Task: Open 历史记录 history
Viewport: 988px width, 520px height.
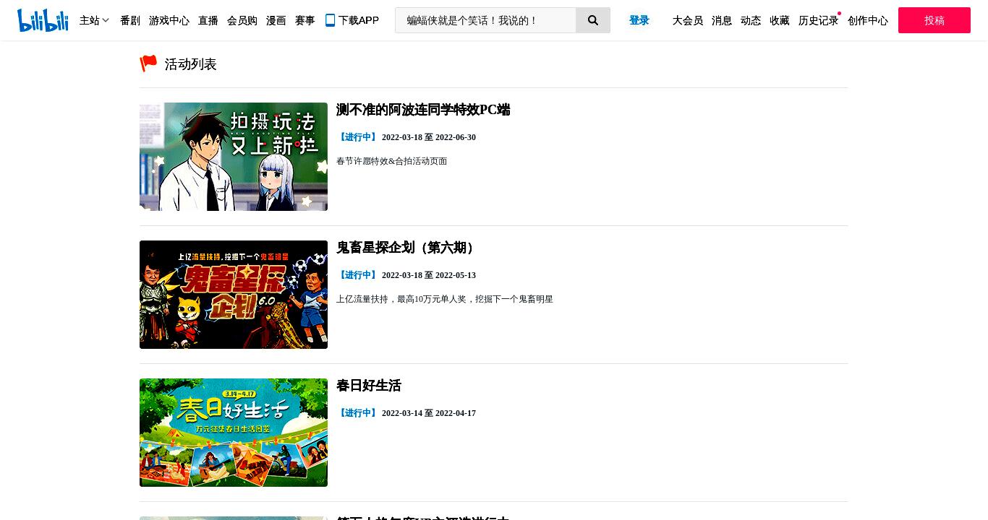Action: pos(819,20)
